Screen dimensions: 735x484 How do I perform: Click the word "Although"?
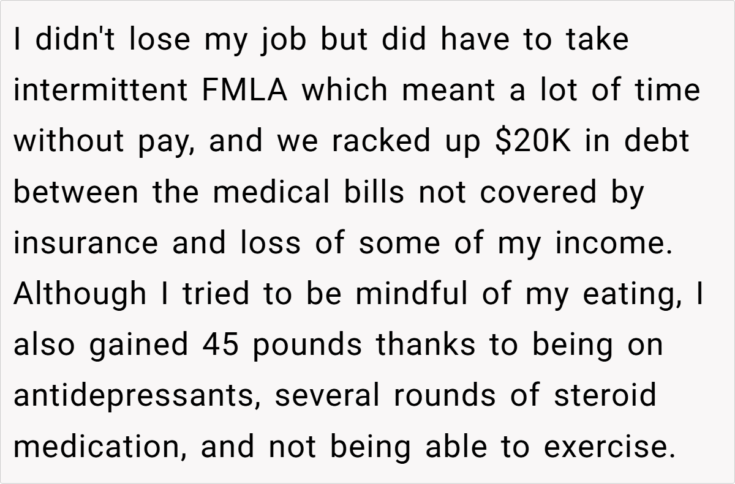(x=80, y=294)
